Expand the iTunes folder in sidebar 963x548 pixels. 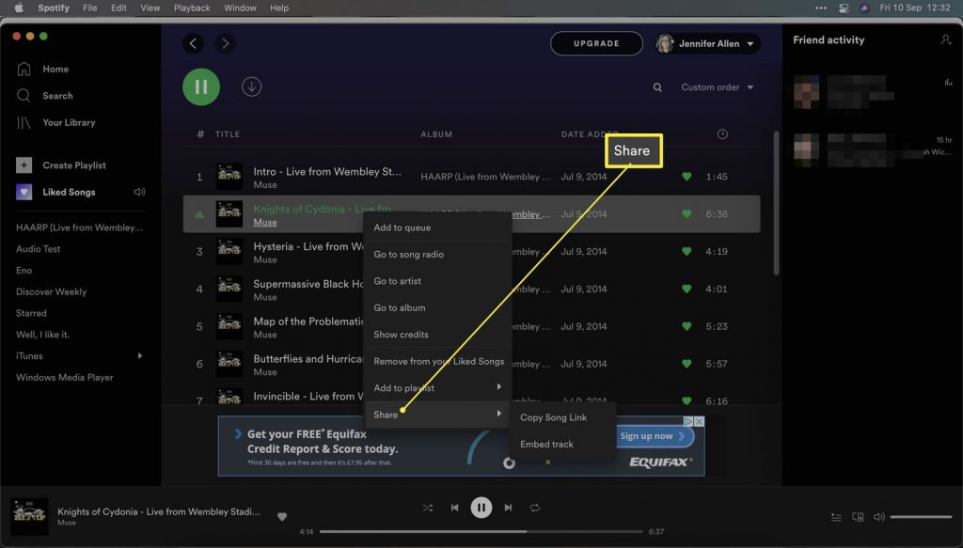coord(140,356)
